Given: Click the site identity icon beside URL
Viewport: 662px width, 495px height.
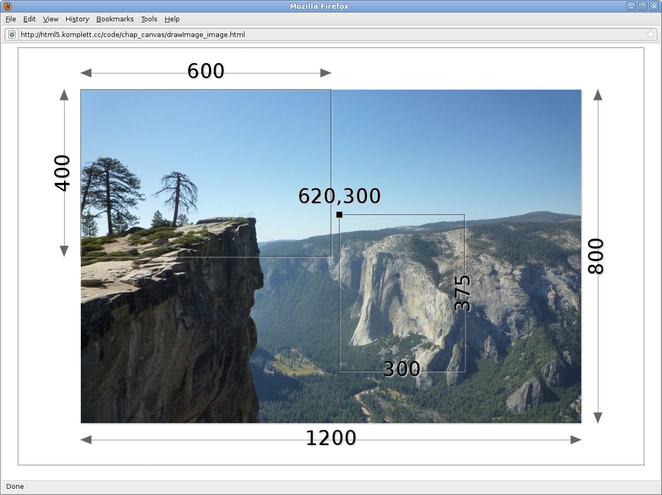Looking at the screenshot, I should pyautogui.click(x=12, y=35).
